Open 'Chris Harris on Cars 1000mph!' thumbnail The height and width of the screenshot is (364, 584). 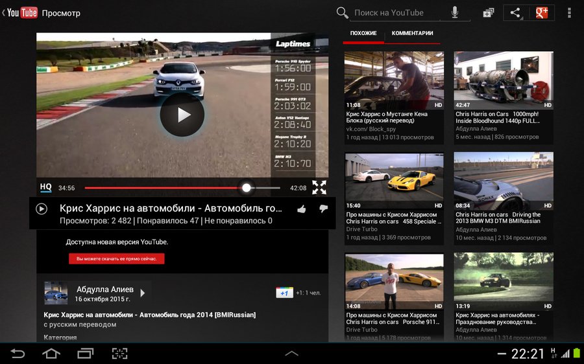click(504, 80)
